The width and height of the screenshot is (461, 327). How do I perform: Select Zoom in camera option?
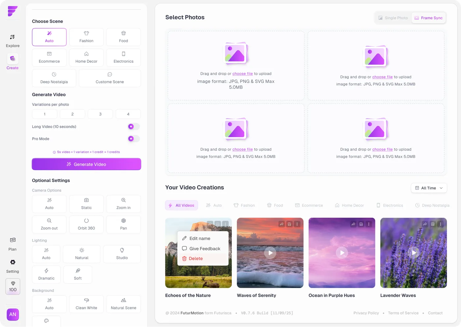click(123, 204)
